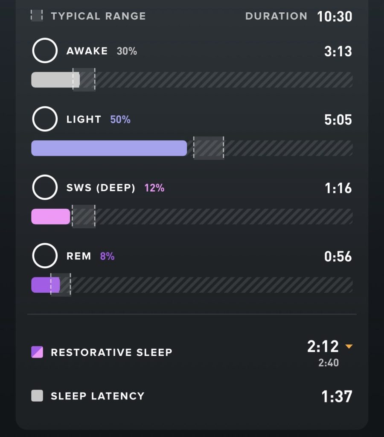Screen dimensions: 384x437
Task: Select the Restorative Sleep label
Action: tap(111, 353)
